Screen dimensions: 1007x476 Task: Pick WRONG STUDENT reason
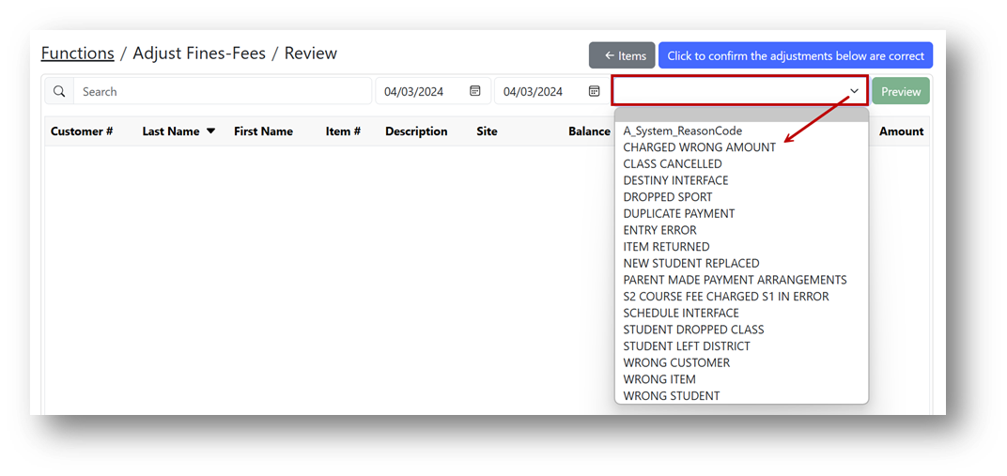coord(671,396)
